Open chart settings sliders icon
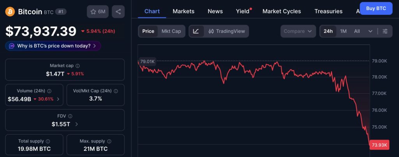Screen dimensions: 399x157 (x=385, y=31)
